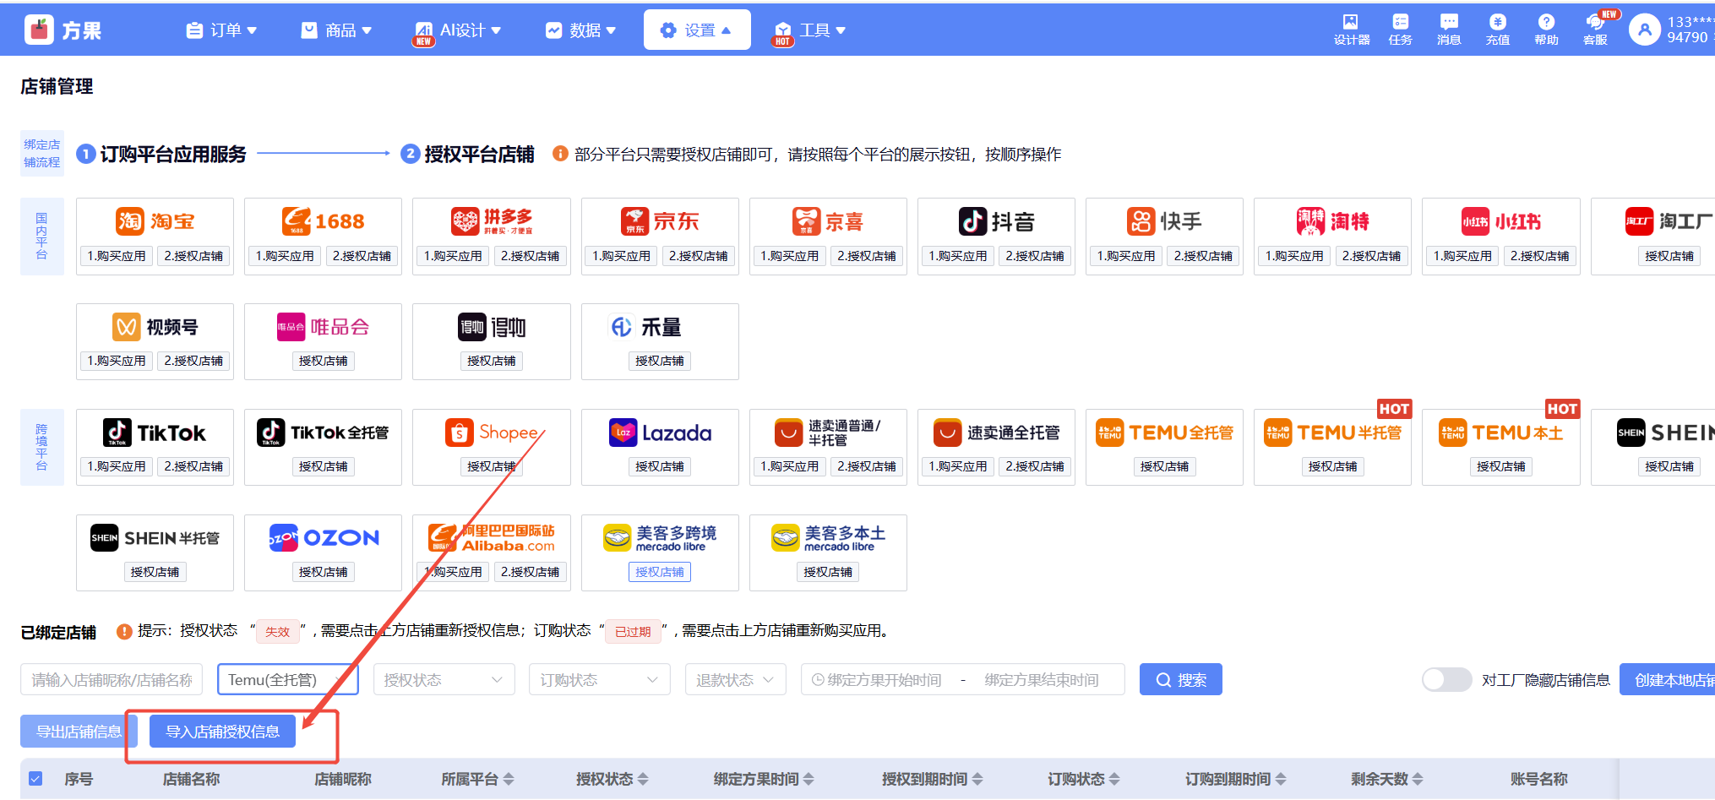The width and height of the screenshot is (1715, 800).
Task: Contact 客服 customer service icon
Action: point(1595,29)
